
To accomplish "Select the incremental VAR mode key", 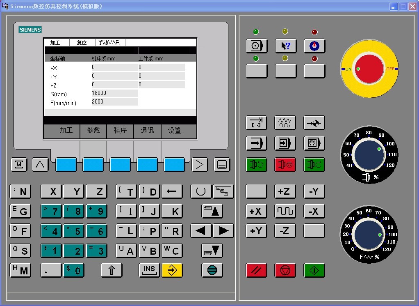I will 256,123.
